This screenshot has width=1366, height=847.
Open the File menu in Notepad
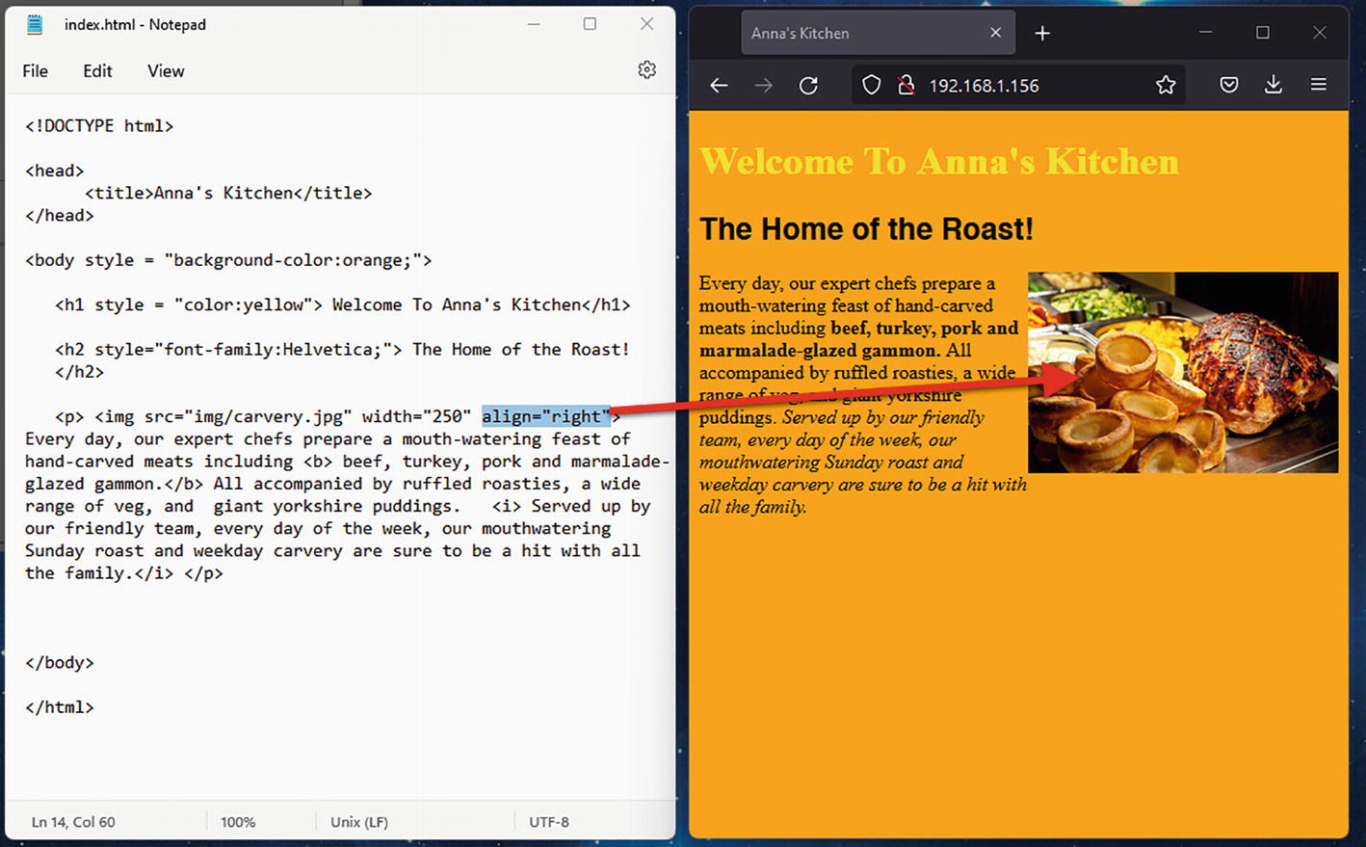pyautogui.click(x=35, y=71)
